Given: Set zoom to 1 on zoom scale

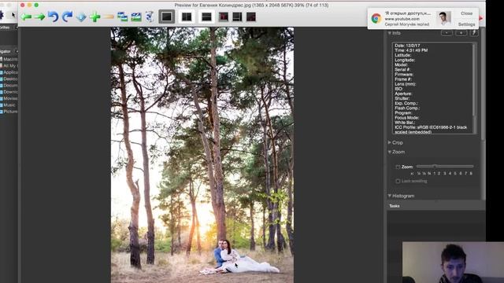Looking at the screenshot, I should pos(434,174).
